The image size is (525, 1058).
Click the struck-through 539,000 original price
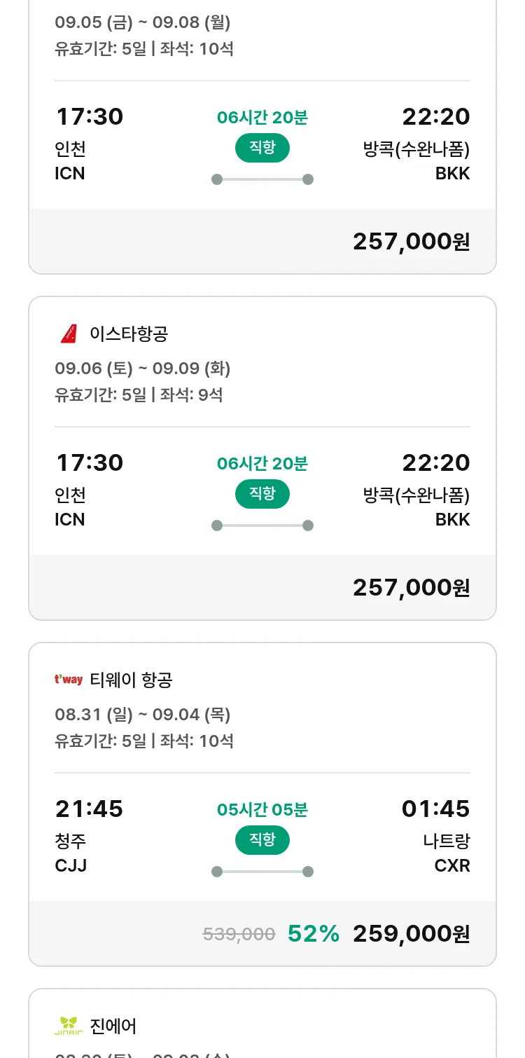(x=239, y=934)
